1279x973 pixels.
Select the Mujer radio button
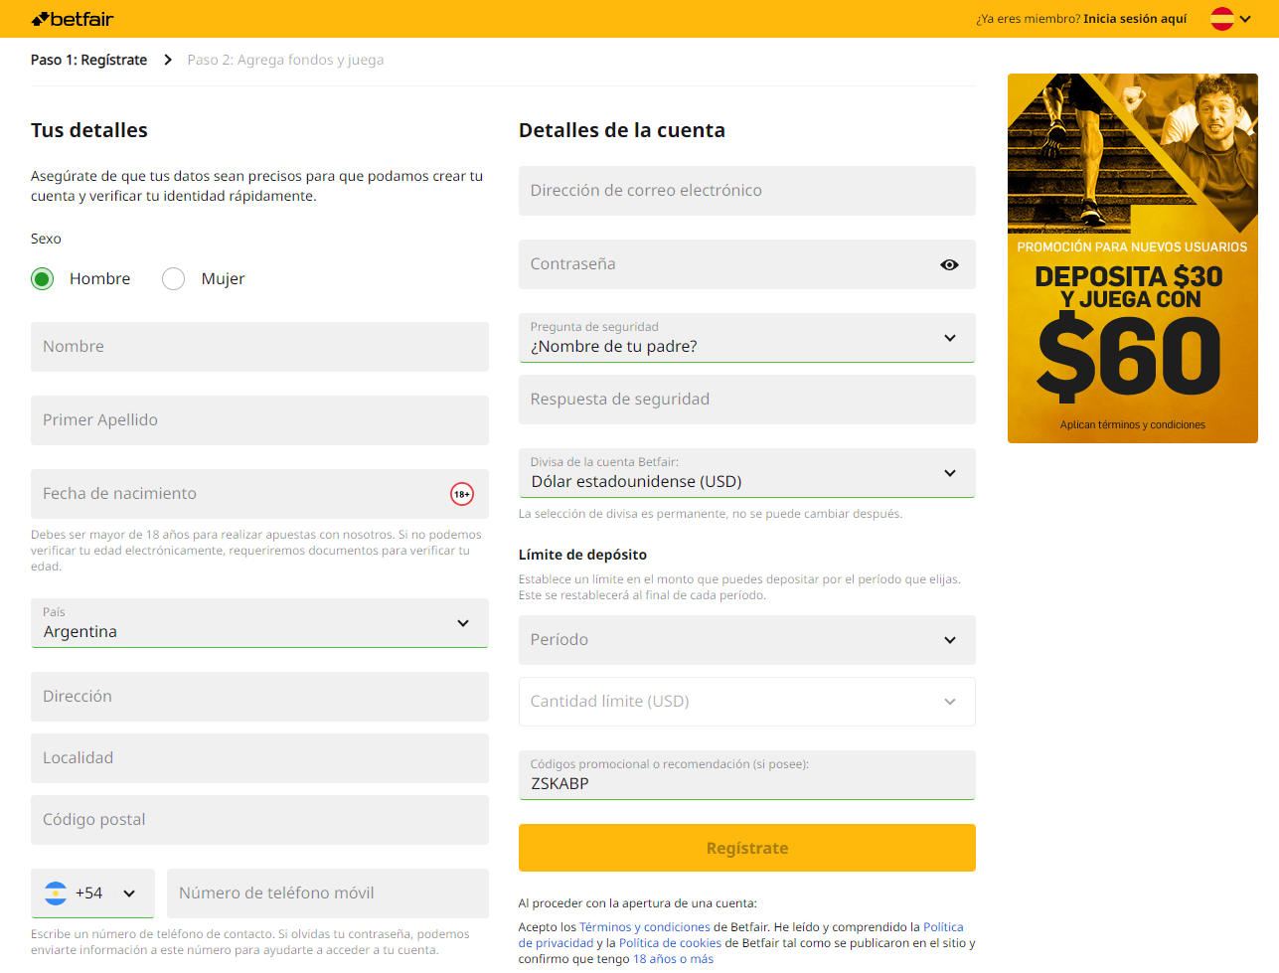(x=174, y=279)
